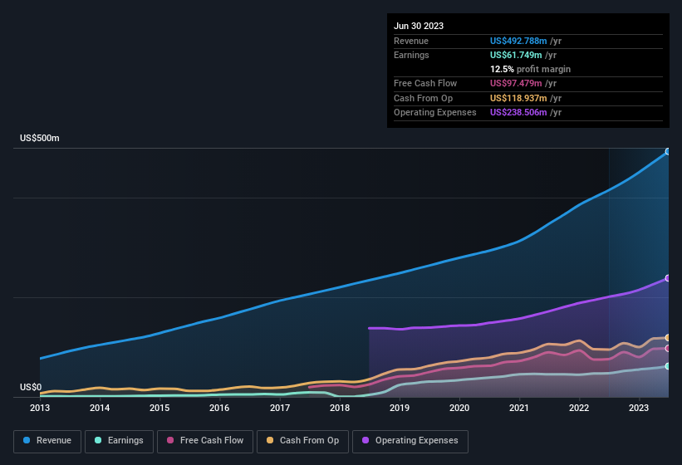Toggle the Operating Expenses legend button
This screenshot has width=682, height=465.
(410, 441)
